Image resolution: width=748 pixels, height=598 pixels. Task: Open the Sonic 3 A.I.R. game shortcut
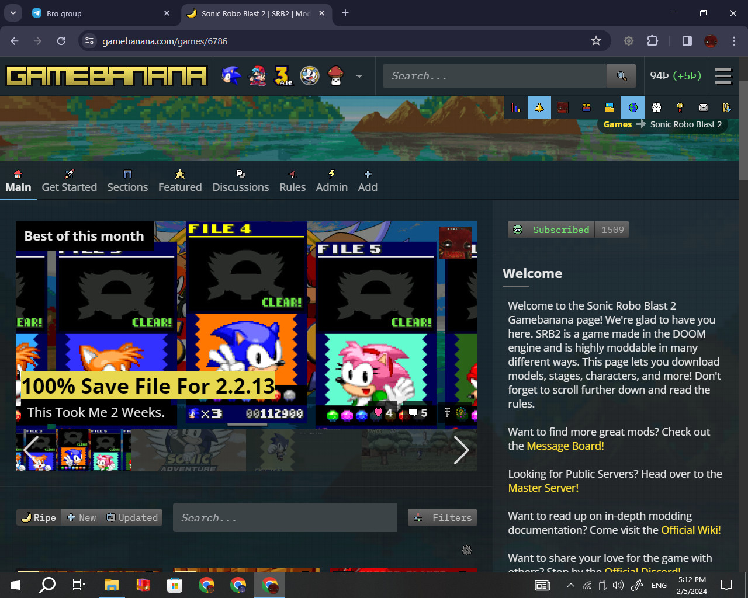283,76
